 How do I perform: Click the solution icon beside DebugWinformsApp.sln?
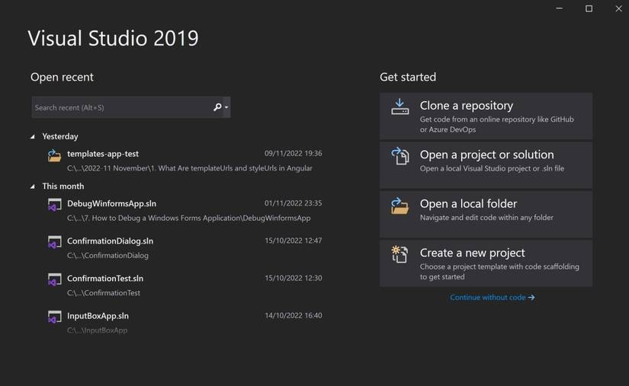pos(55,205)
